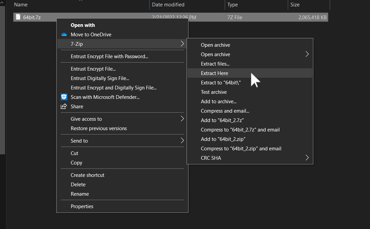Select Extract files...
The image size is (370, 229).
(250, 64)
